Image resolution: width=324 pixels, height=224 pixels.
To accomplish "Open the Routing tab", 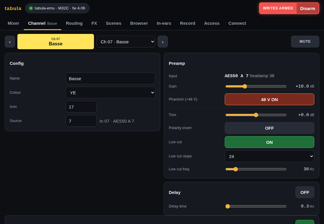I will 74,23.
